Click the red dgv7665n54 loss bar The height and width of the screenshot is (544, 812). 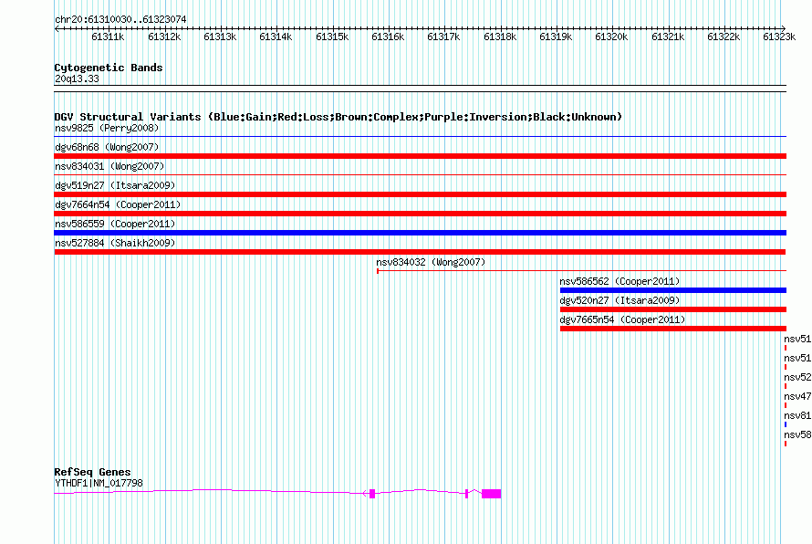click(673, 329)
